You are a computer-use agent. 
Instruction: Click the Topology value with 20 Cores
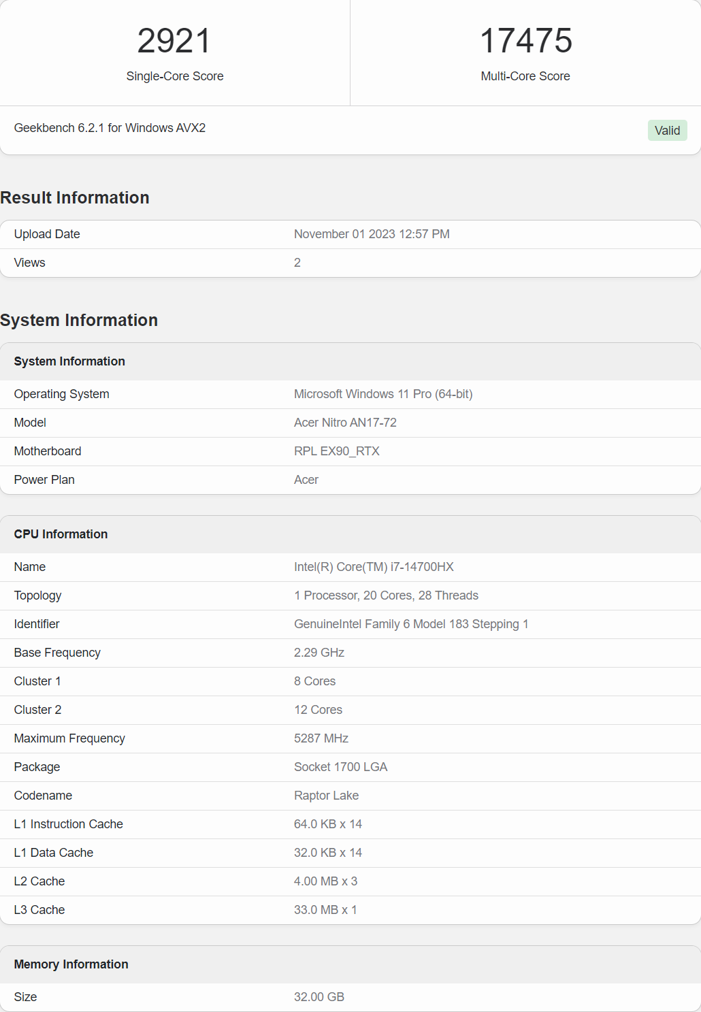point(386,595)
